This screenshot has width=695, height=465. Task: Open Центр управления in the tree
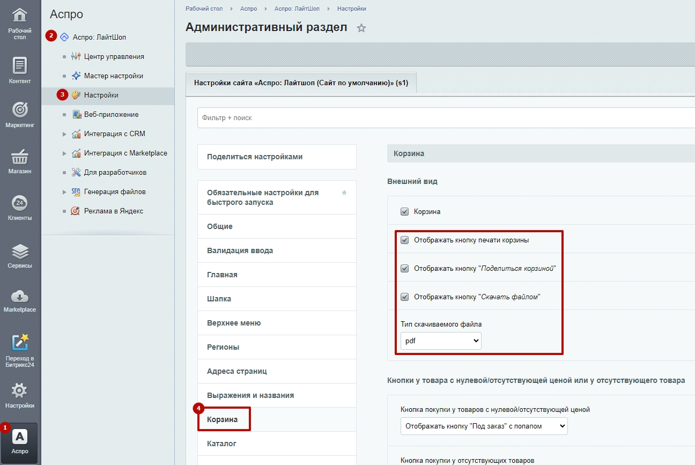(114, 56)
